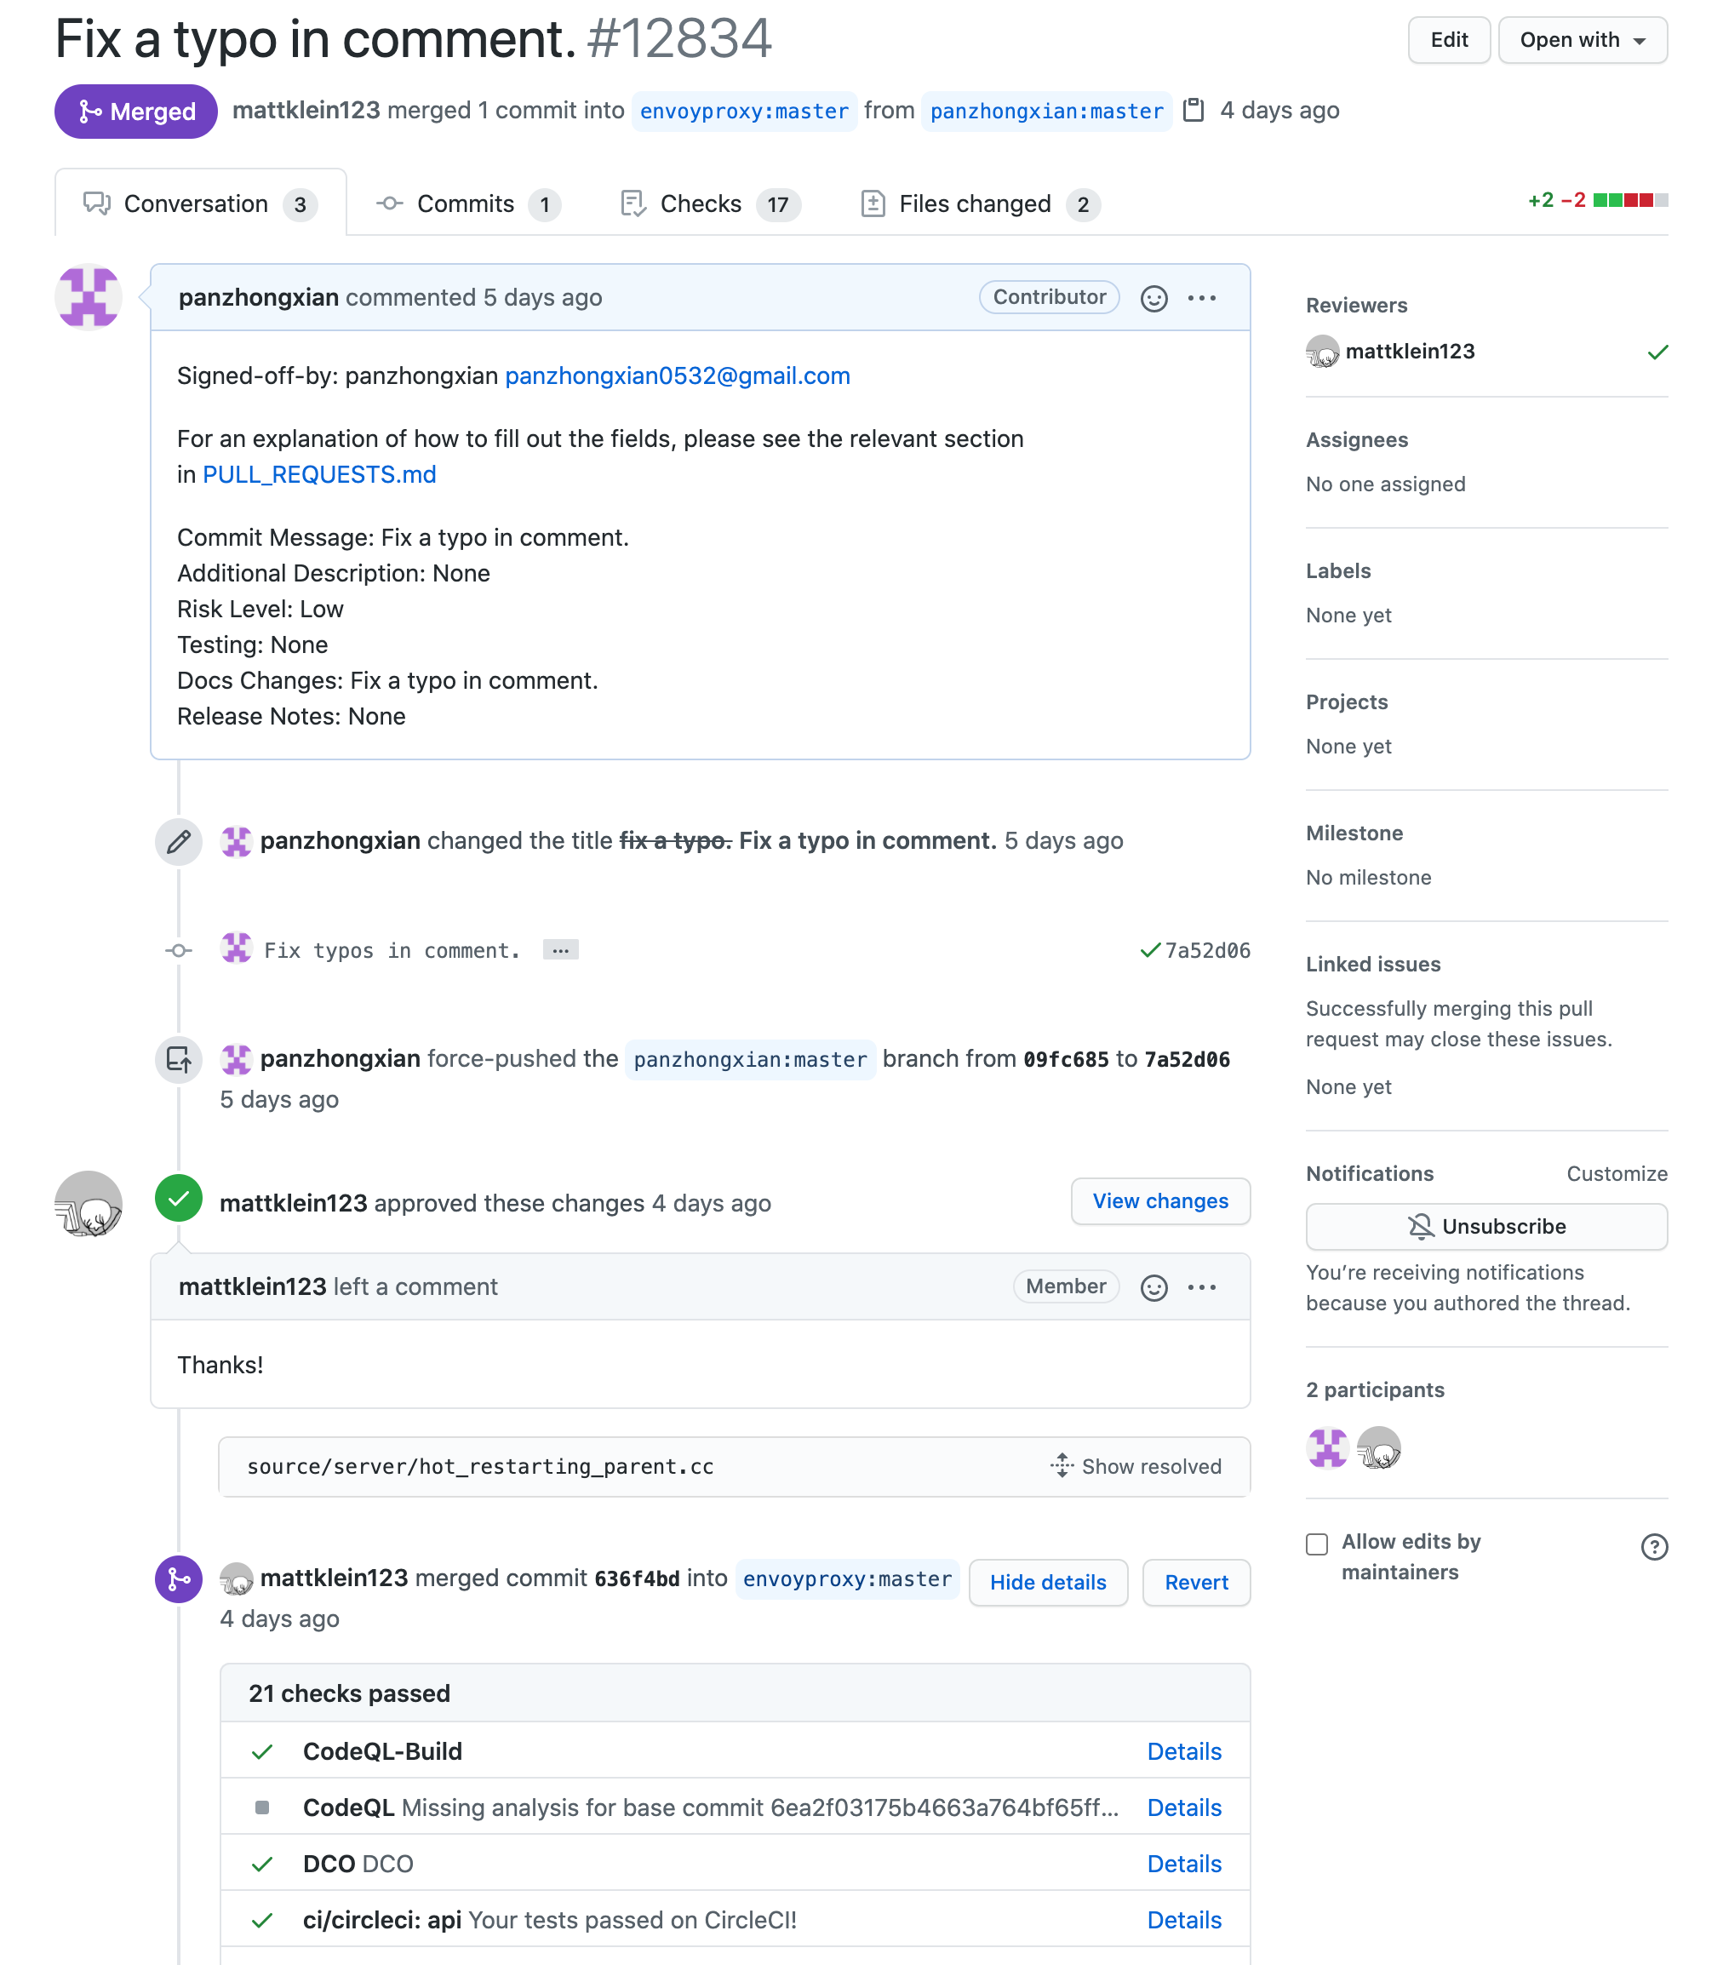Open Details for the CodeQL-Build check
The width and height of the screenshot is (1723, 1965).
click(1183, 1751)
